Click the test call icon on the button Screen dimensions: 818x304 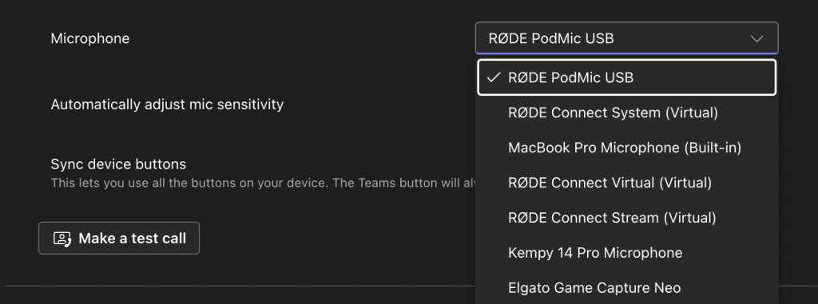click(x=62, y=239)
